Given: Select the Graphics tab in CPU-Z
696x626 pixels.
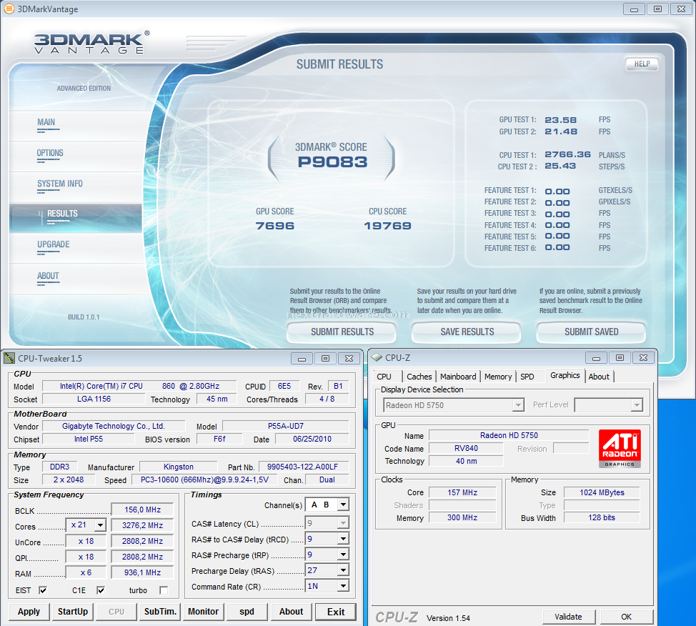Looking at the screenshot, I should pyautogui.click(x=565, y=375).
